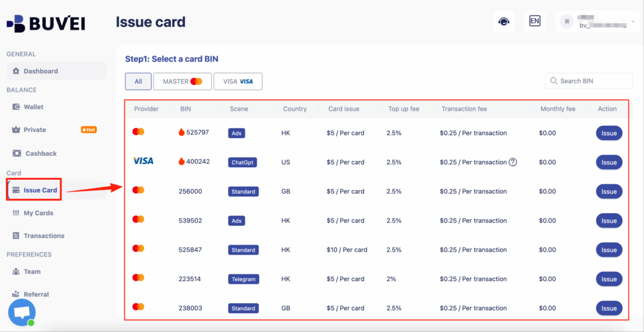Screen dimensions: 644x332
Task: Click the EN language switcher icon
Action: pos(535,21)
